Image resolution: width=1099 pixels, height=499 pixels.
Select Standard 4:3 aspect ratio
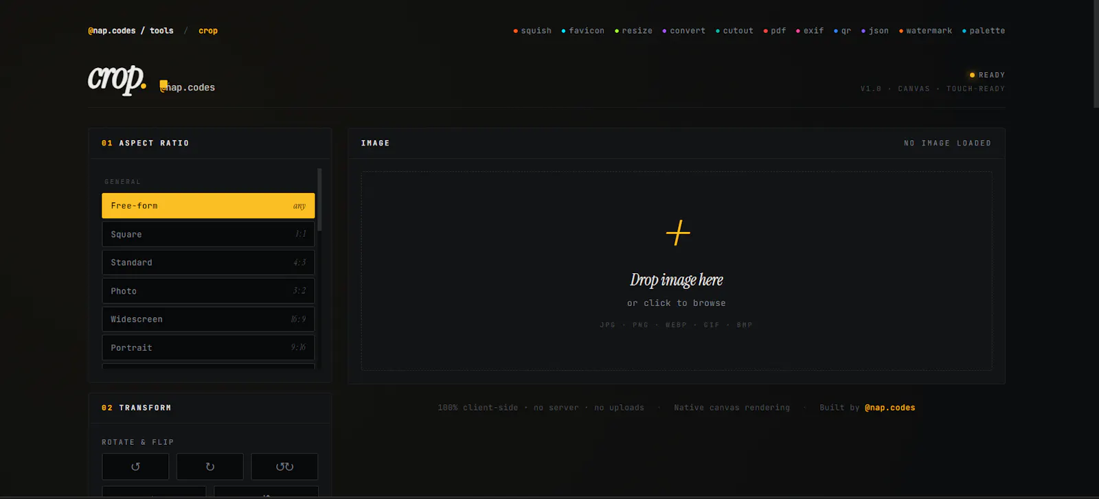[x=208, y=262]
